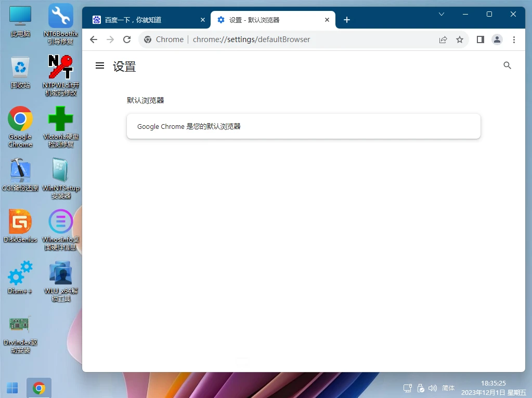Click the 设置 page title
The image size is (532, 398).
coord(124,67)
